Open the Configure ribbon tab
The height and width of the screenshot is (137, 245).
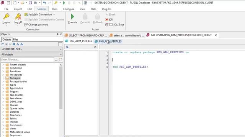[69, 9]
